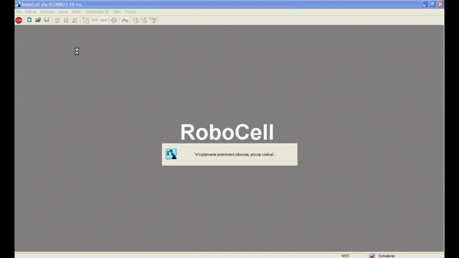This screenshot has height=258, width=459.
Task: Open the Plik menu
Action: point(19,11)
